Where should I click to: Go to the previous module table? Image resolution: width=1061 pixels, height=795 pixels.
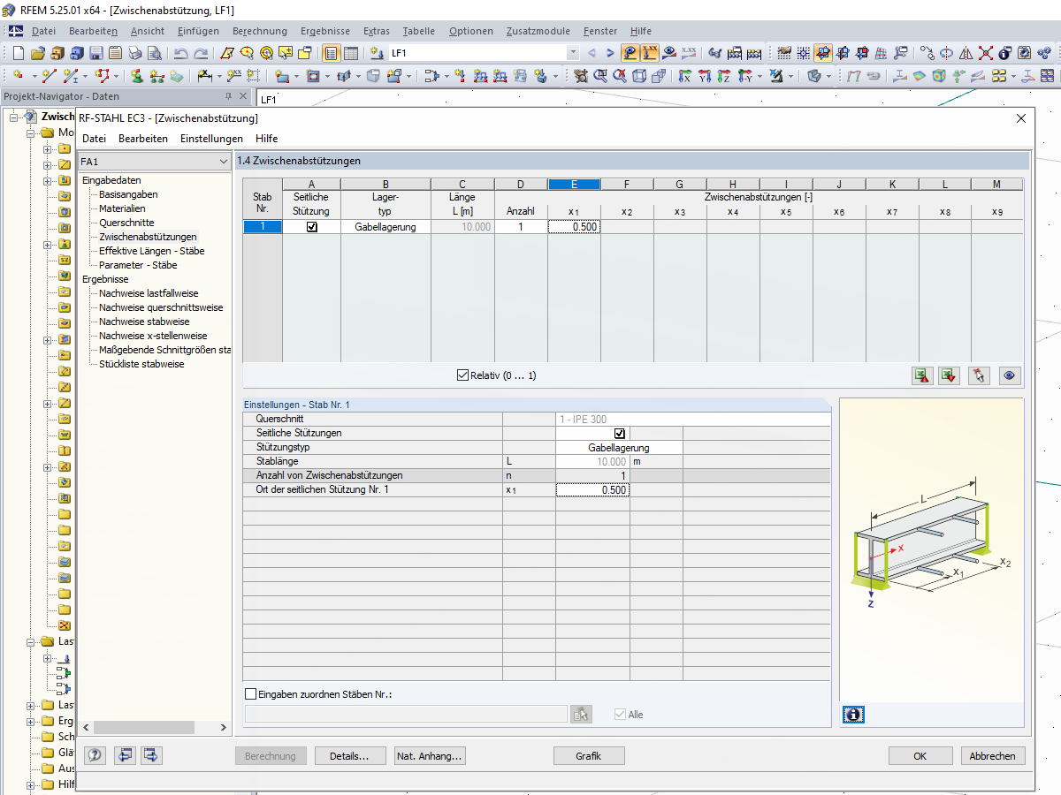pos(125,755)
